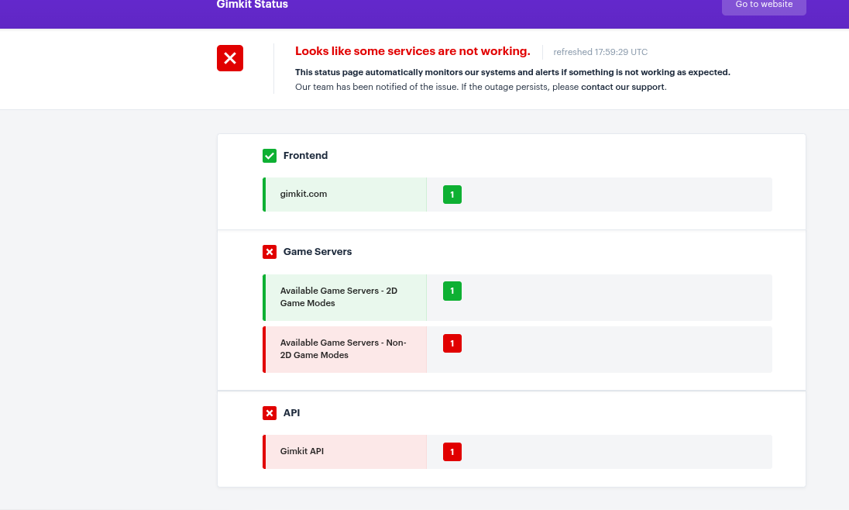Click the 'some services are not working' headline
The height and width of the screenshot is (510, 849).
coord(412,51)
